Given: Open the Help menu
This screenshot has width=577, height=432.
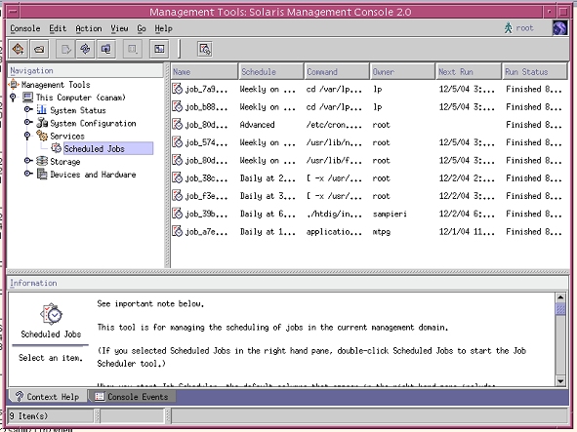Looking at the screenshot, I should point(163,28).
